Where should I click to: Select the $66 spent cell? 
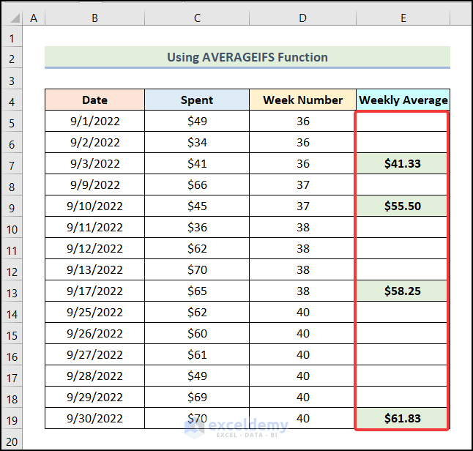[x=197, y=184]
